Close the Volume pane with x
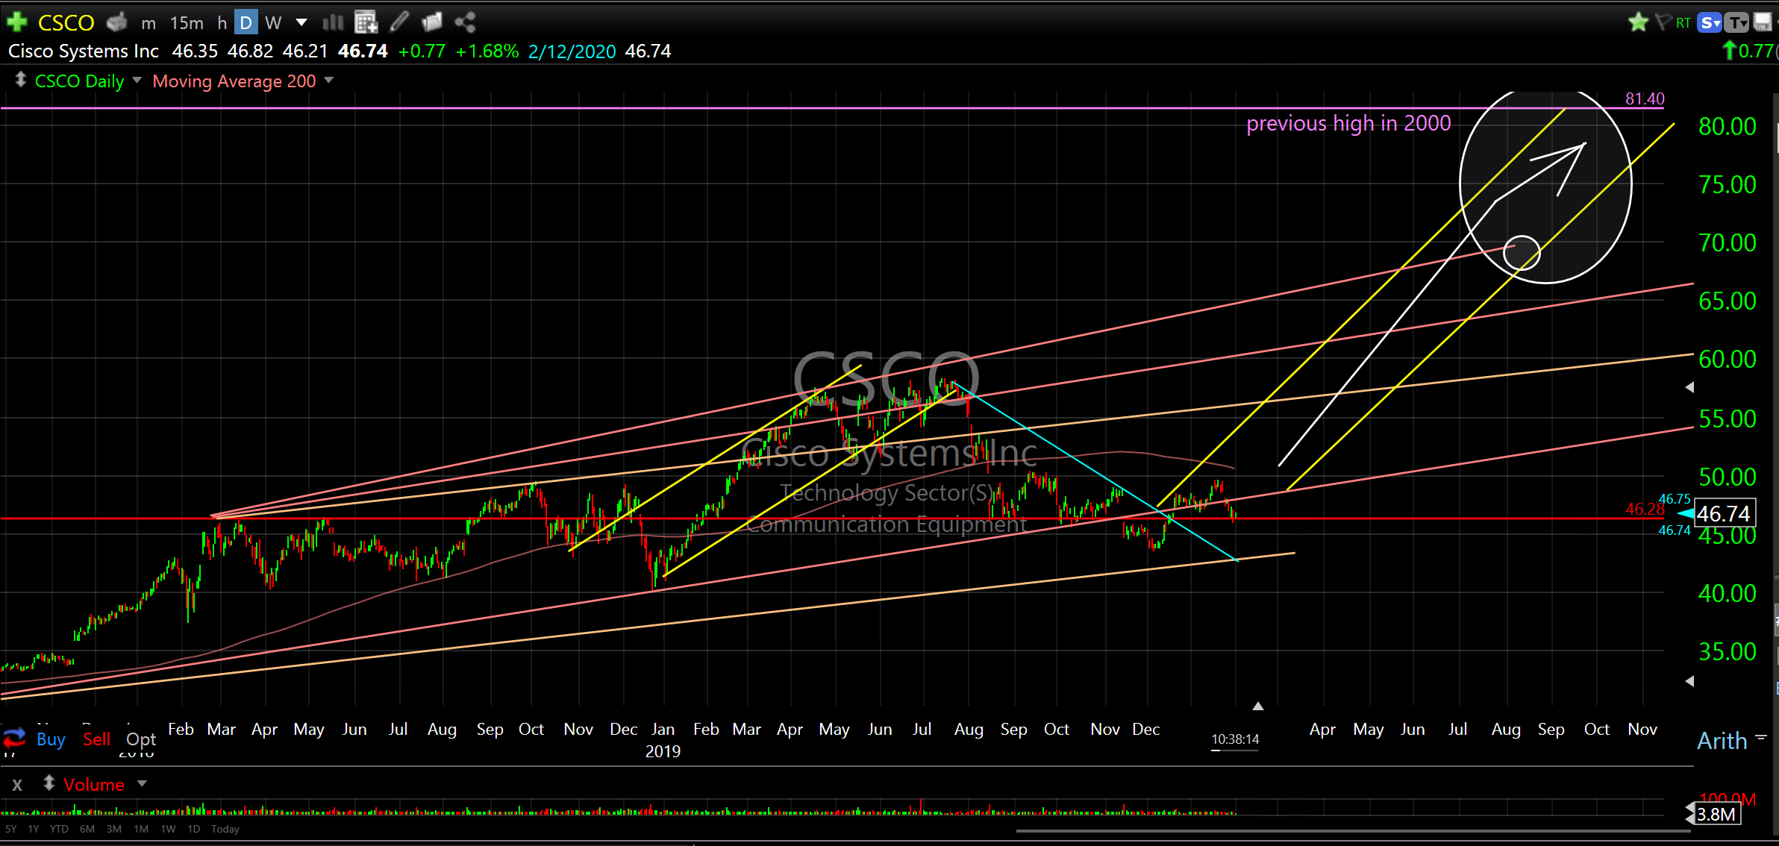 click(17, 784)
